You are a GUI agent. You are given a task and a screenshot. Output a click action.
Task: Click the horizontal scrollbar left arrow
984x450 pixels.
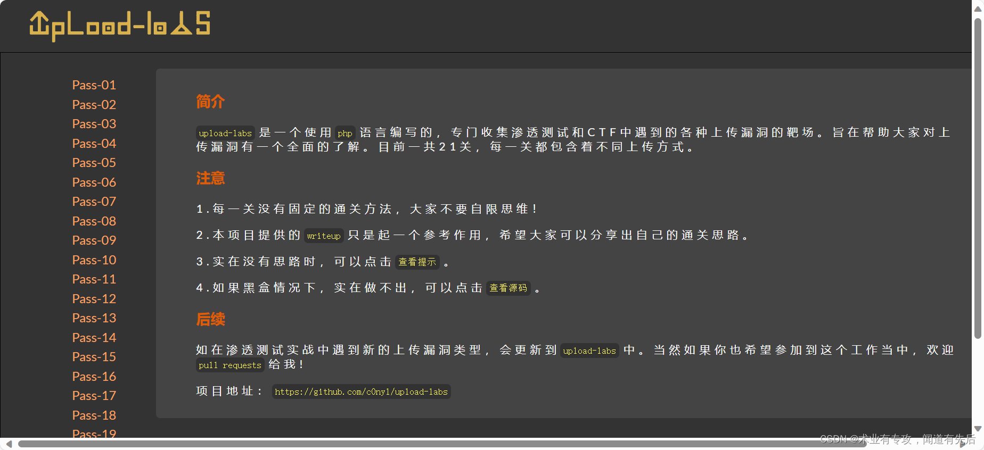(x=9, y=444)
